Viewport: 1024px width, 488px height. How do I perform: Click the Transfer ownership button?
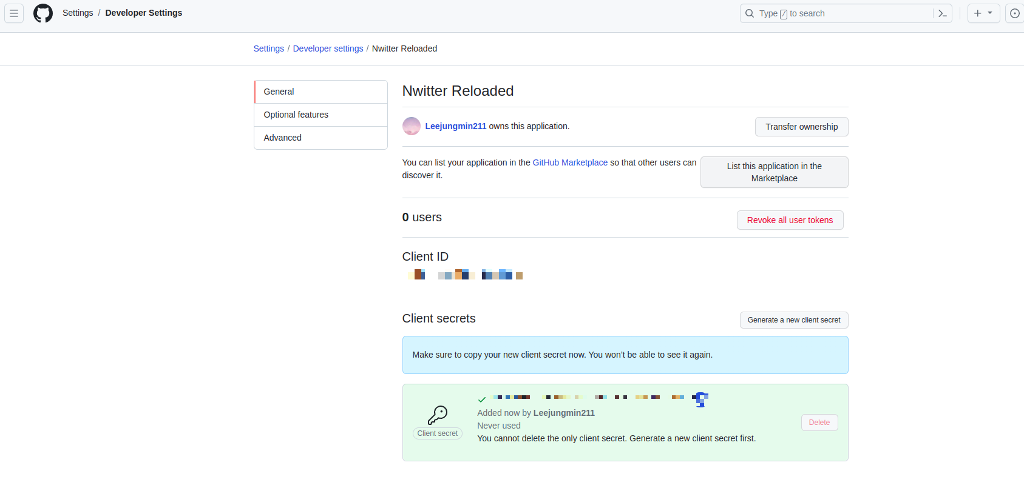pyautogui.click(x=801, y=127)
